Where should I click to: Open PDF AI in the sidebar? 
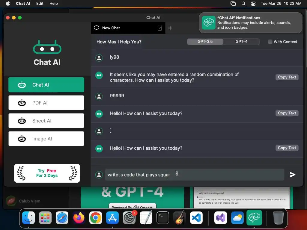[46, 103]
